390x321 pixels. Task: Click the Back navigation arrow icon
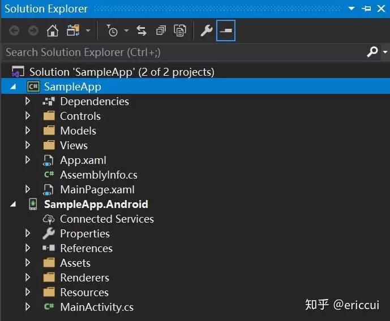(14, 31)
